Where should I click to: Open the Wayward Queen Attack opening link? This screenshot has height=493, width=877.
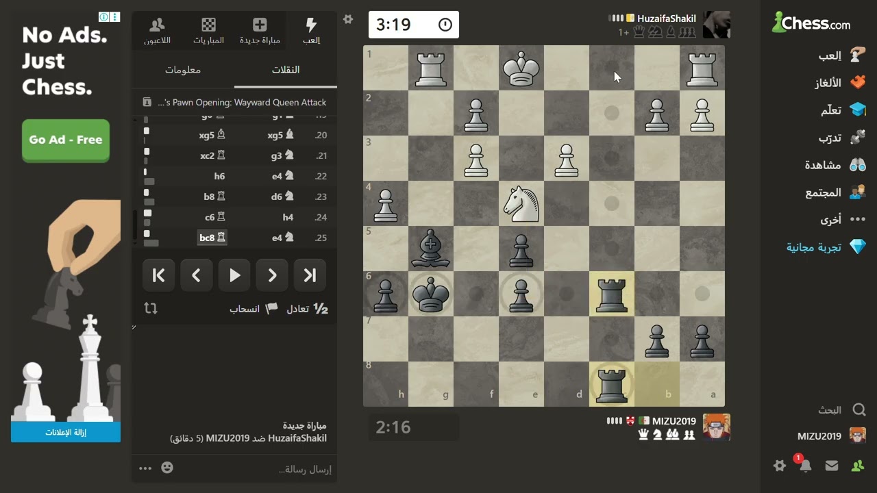coord(242,102)
